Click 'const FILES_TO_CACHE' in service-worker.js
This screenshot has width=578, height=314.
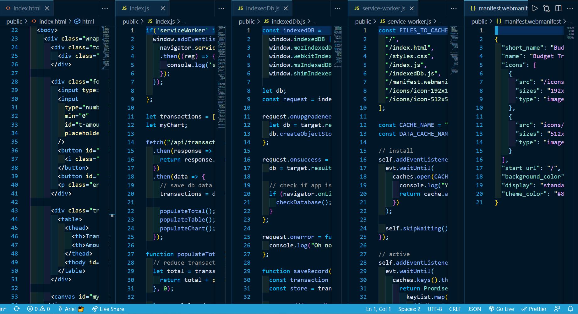click(x=413, y=30)
